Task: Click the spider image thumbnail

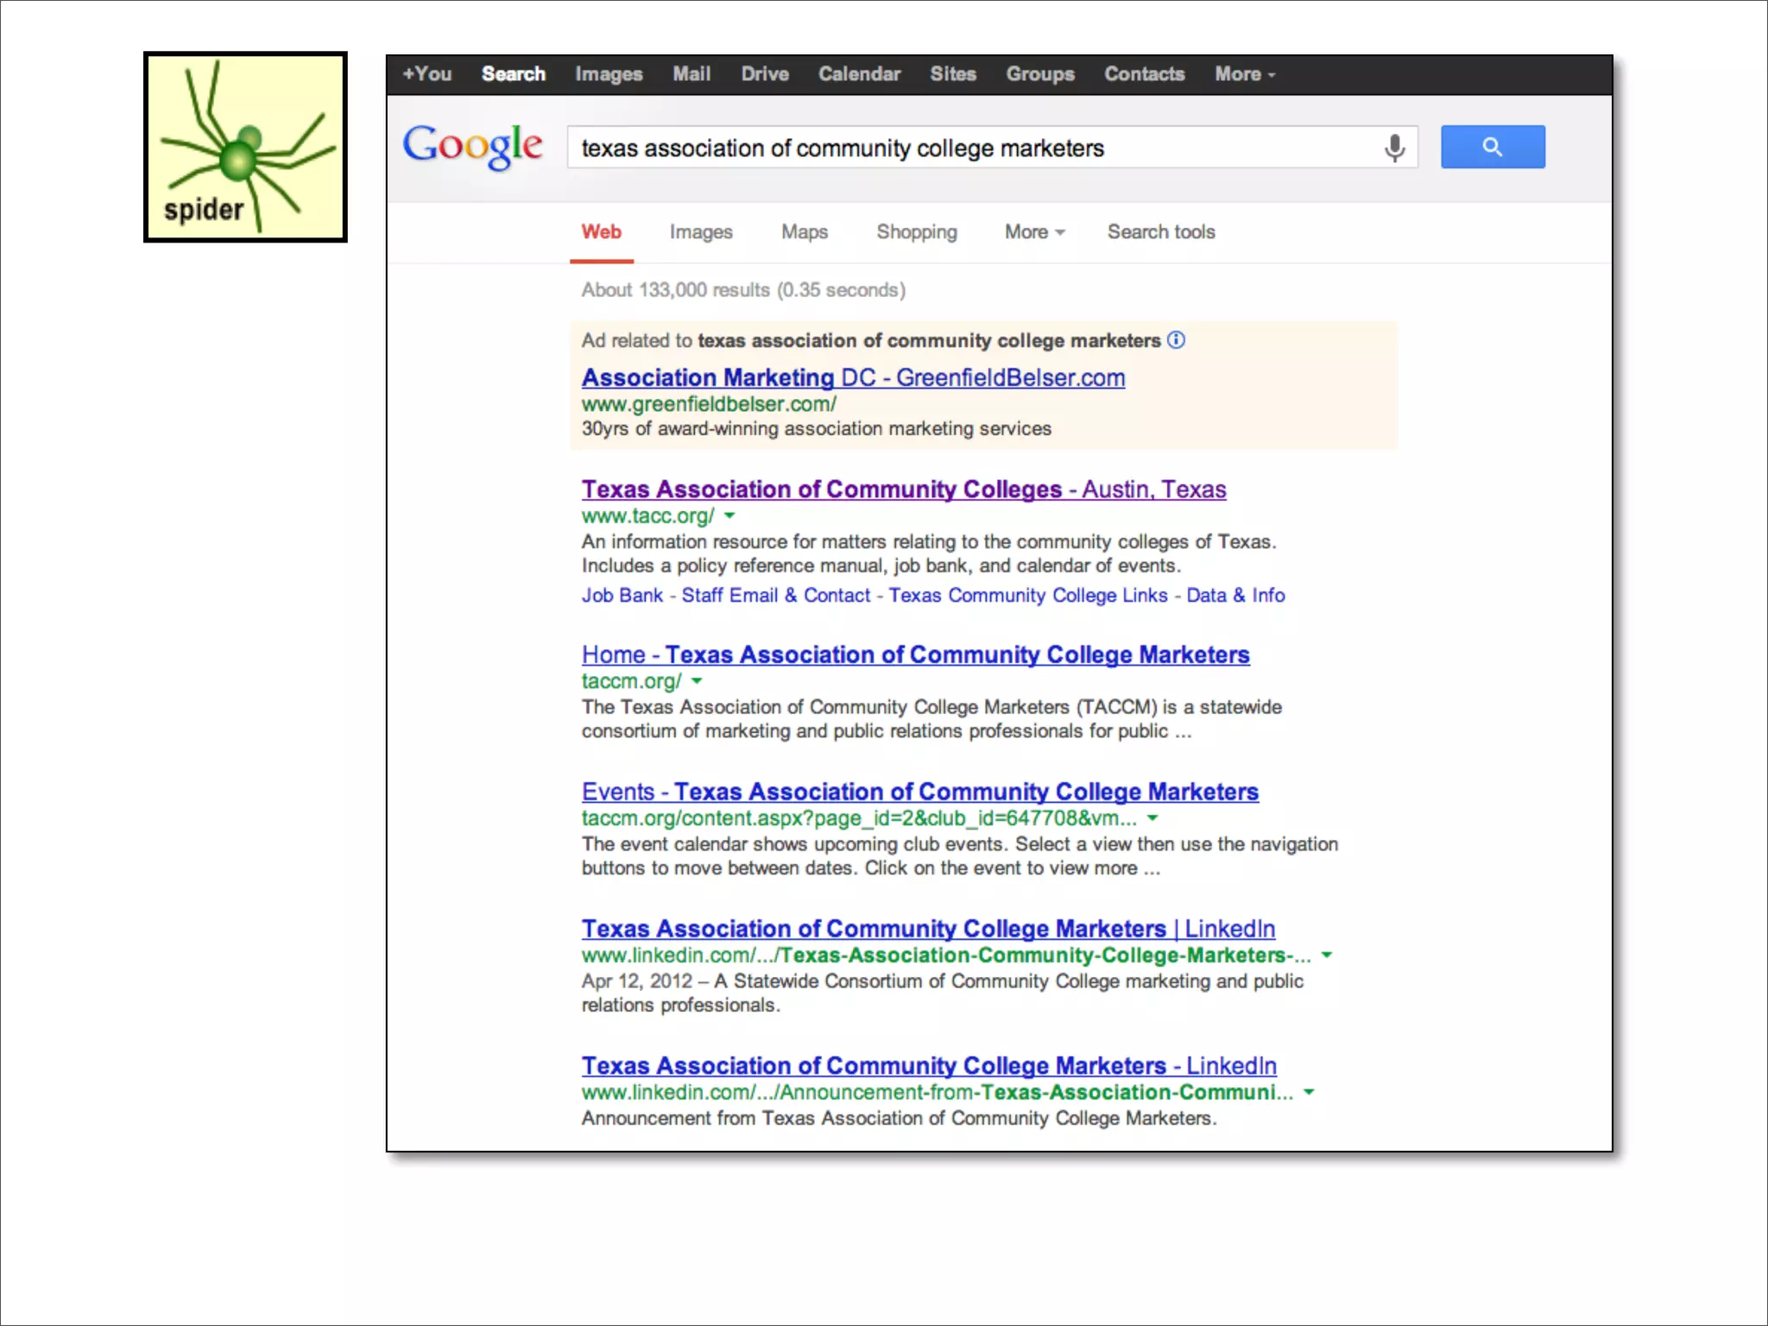Action: (245, 147)
